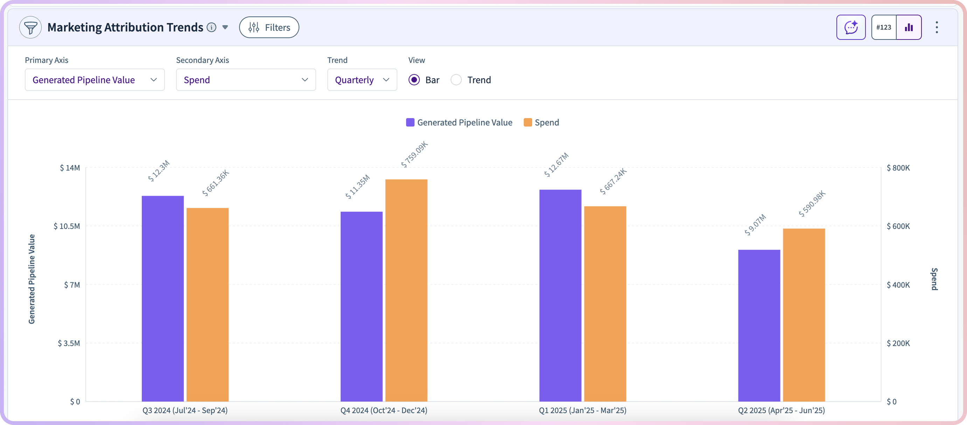Click the info icon next to title
This screenshot has height=425, width=967.
[x=212, y=27]
